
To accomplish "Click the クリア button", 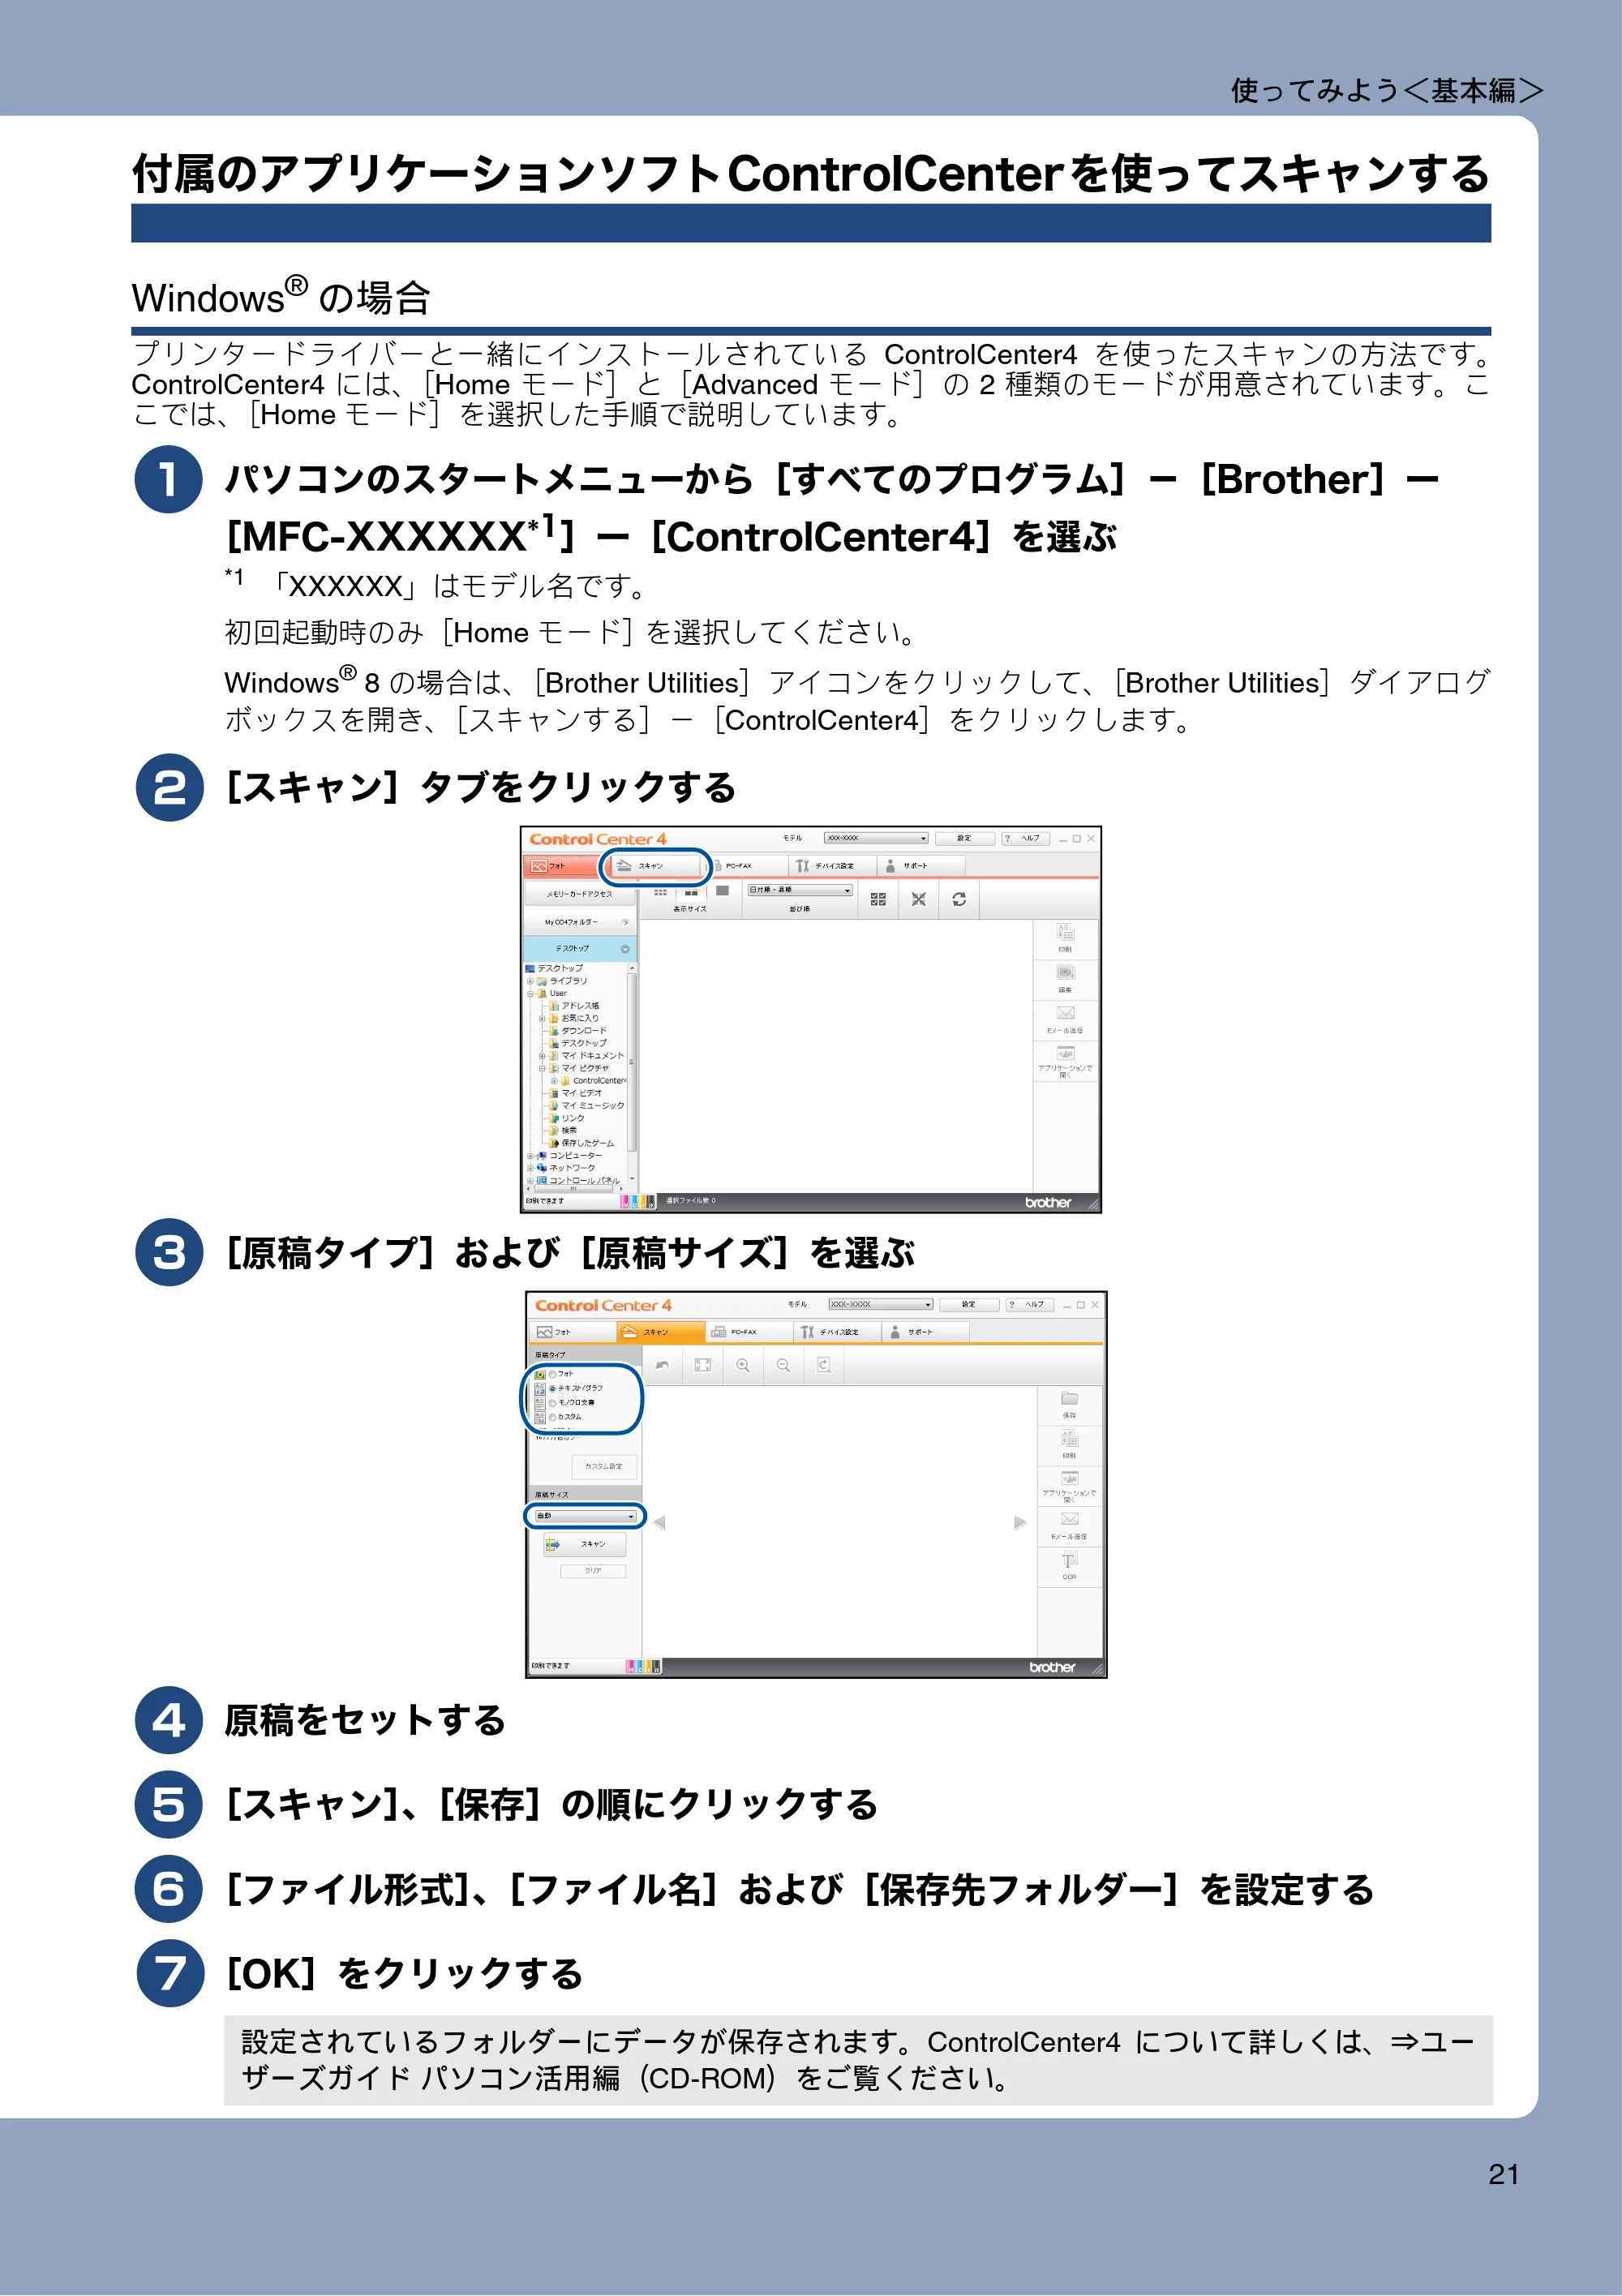I will tap(593, 1571).
